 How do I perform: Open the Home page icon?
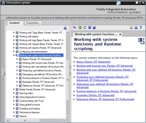131,27
